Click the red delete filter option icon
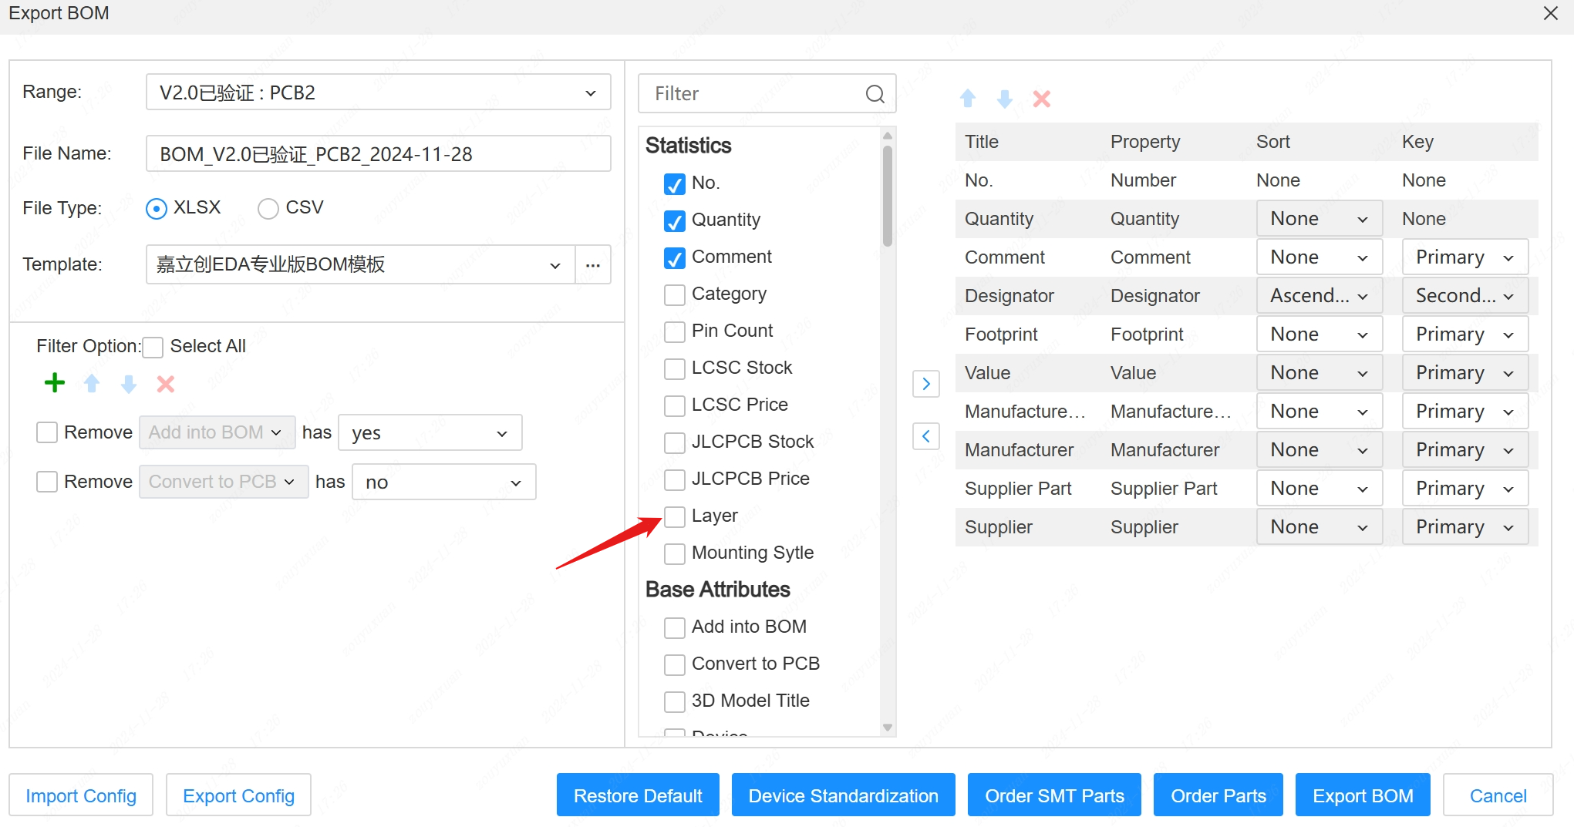The height and width of the screenshot is (827, 1574). click(166, 383)
